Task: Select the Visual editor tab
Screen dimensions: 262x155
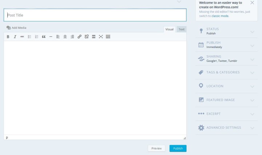Action: tap(170, 29)
